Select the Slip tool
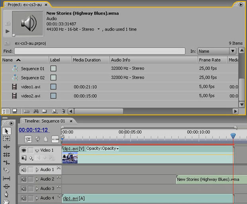 tap(6, 179)
